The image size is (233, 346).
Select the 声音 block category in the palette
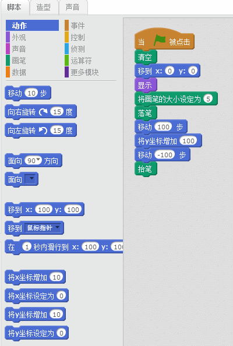click(19, 49)
